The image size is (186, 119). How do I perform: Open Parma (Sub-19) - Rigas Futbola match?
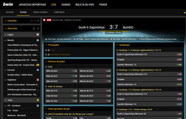click(x=23, y=50)
